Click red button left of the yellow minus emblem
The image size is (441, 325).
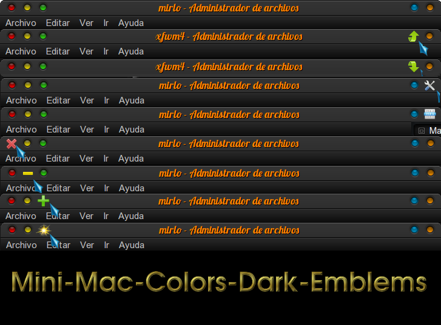point(12,172)
